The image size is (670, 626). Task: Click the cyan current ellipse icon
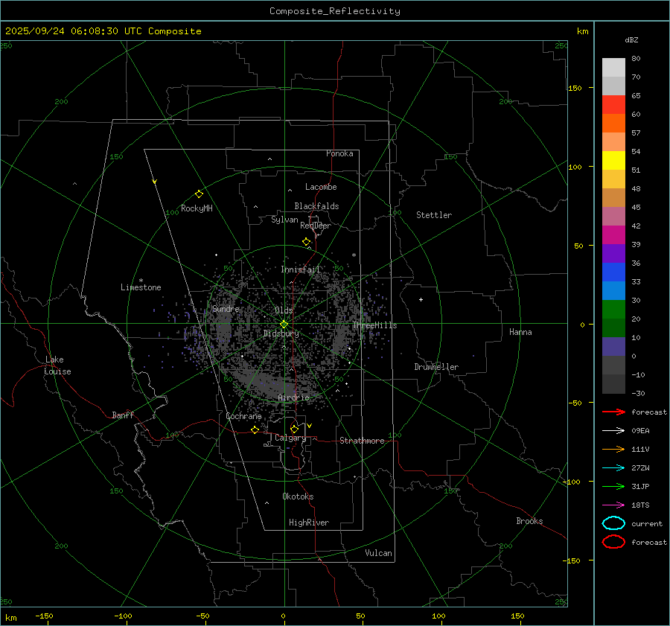tap(613, 523)
